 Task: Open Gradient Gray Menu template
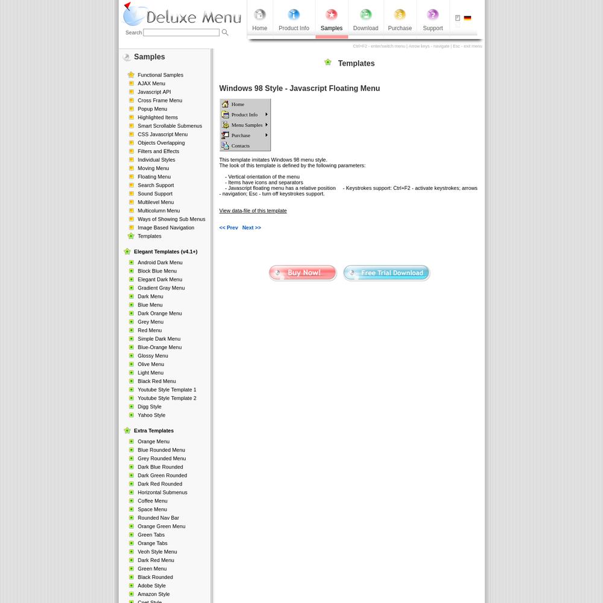pos(161,288)
